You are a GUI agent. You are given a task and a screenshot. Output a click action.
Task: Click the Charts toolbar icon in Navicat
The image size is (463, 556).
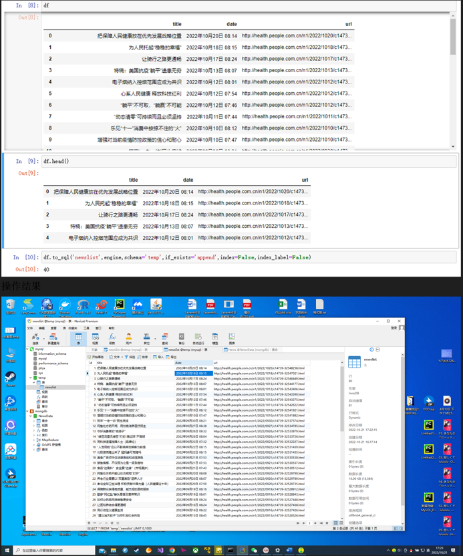pos(232,338)
